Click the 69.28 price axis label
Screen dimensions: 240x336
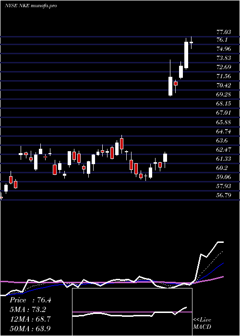[x=224, y=95]
